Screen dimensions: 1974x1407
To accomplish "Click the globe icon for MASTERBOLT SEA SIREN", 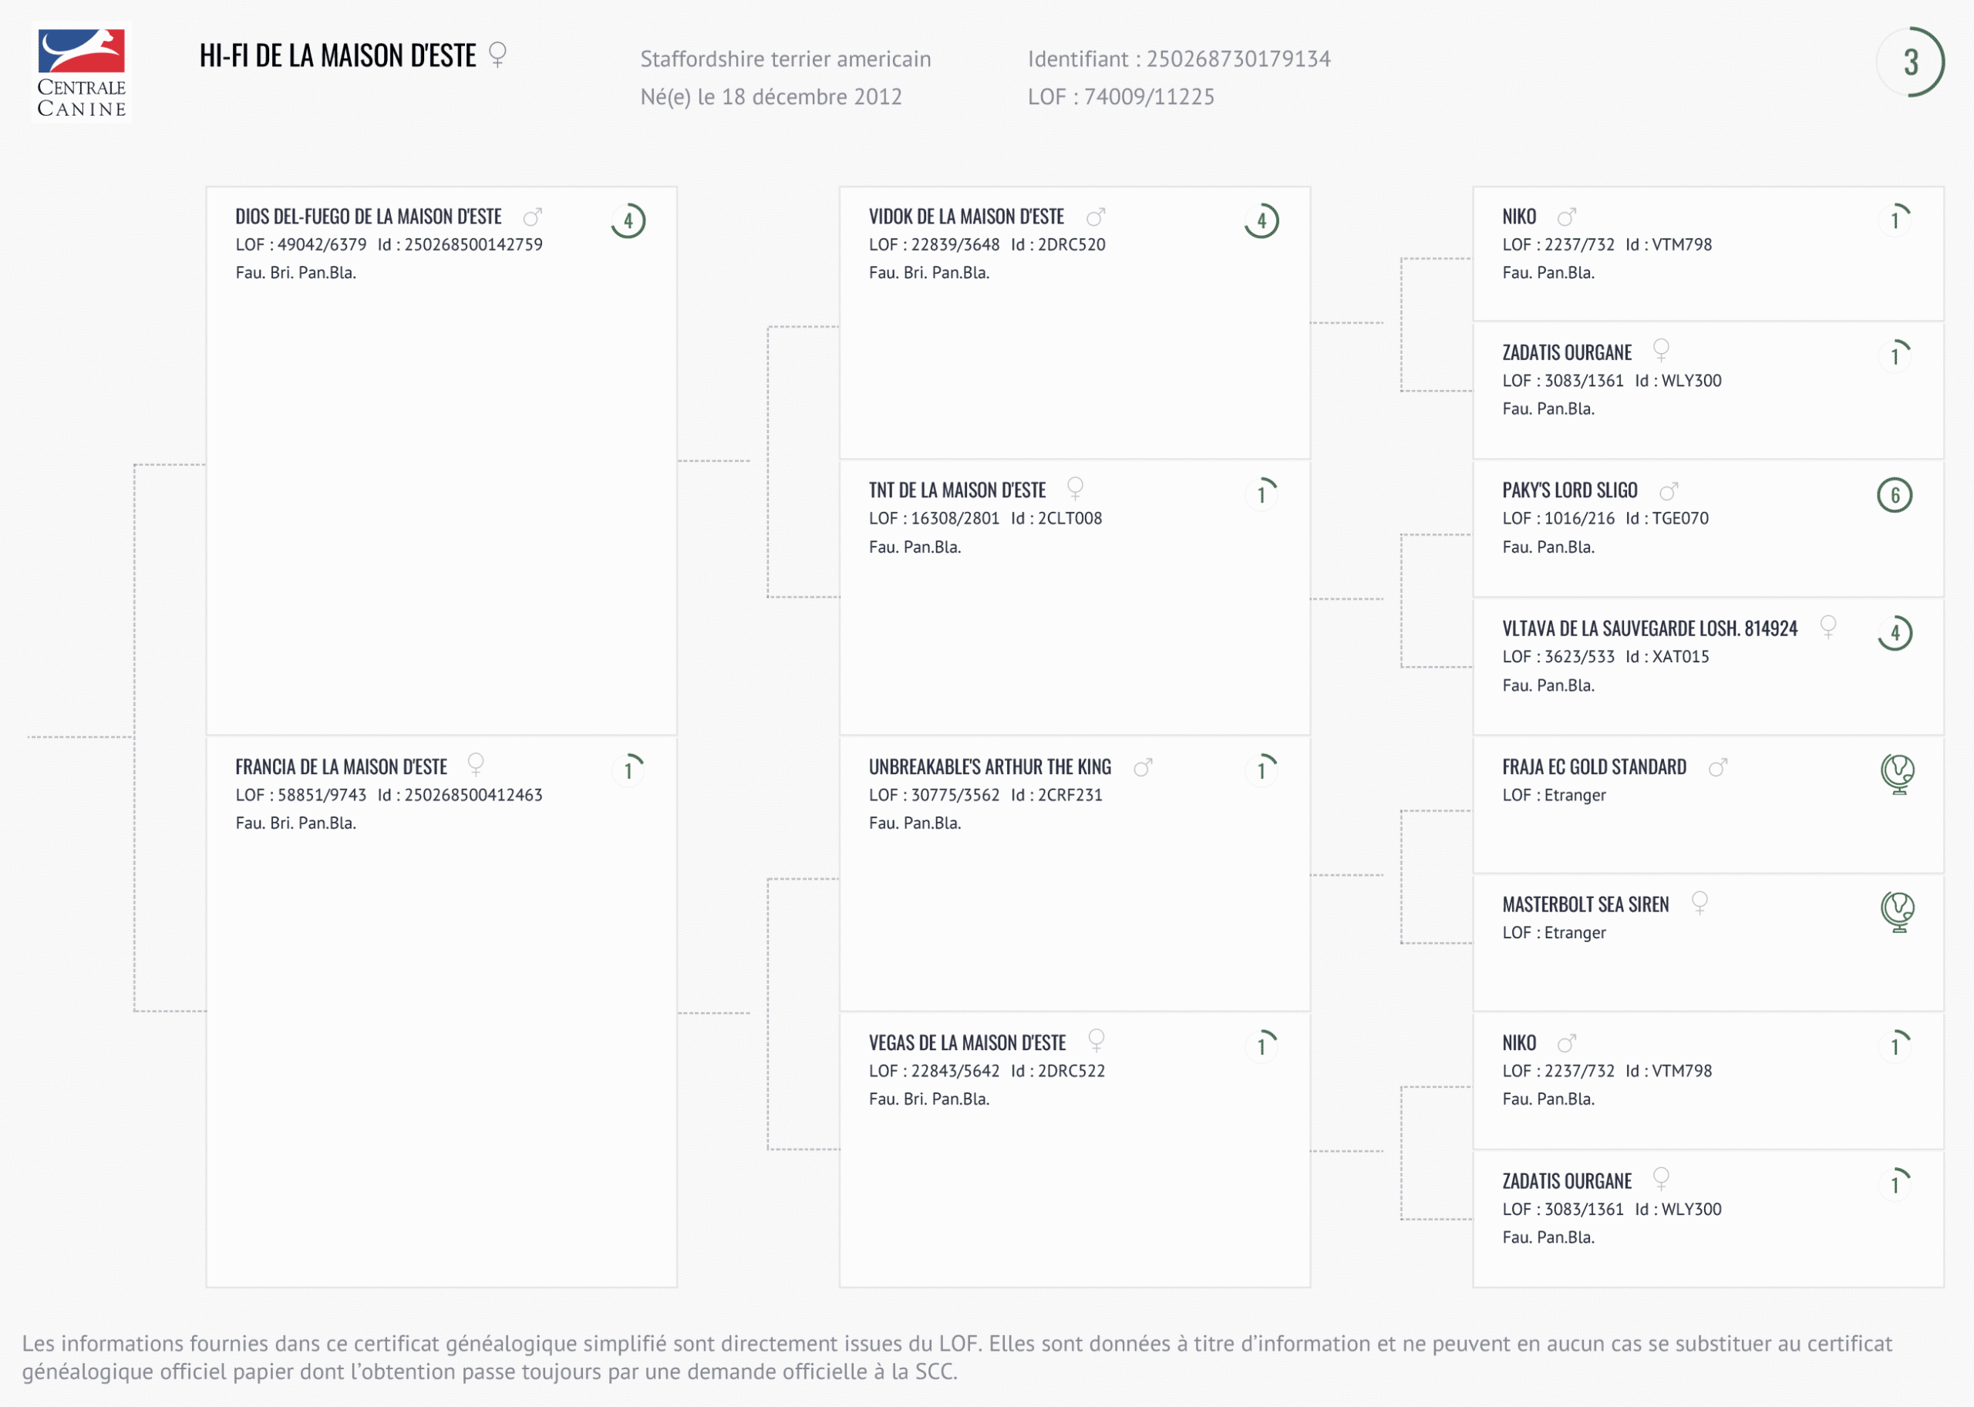I will pyautogui.click(x=1897, y=911).
